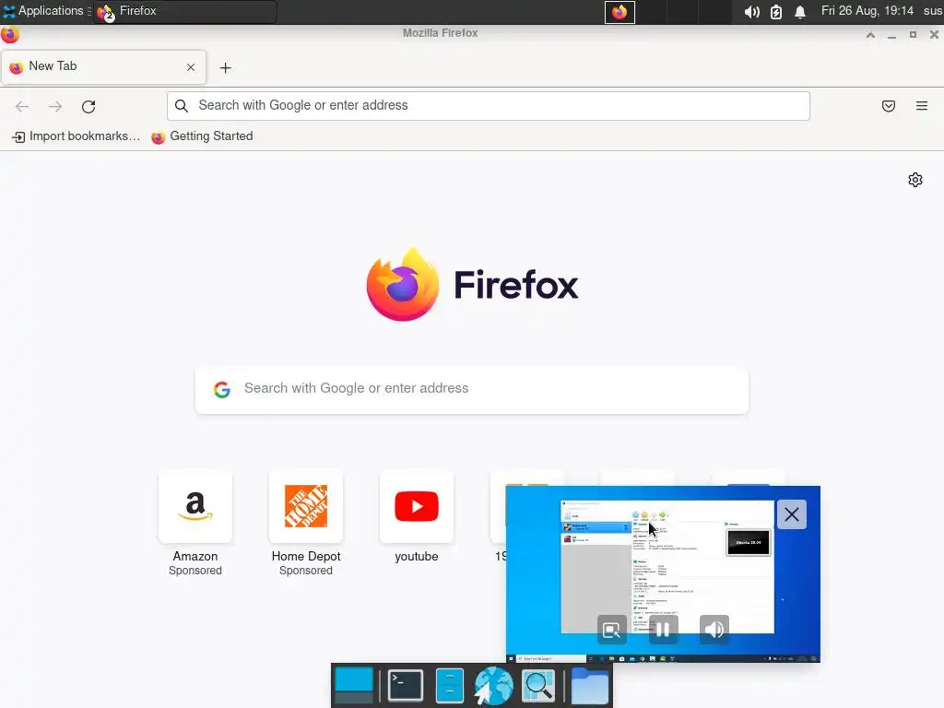The width and height of the screenshot is (944, 708).
Task: Launch the web browser globe dock icon
Action: [493, 686]
